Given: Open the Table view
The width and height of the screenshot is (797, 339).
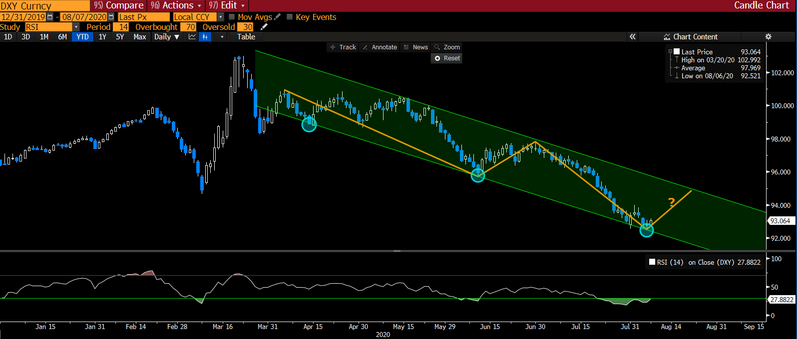Looking at the screenshot, I should point(246,37).
